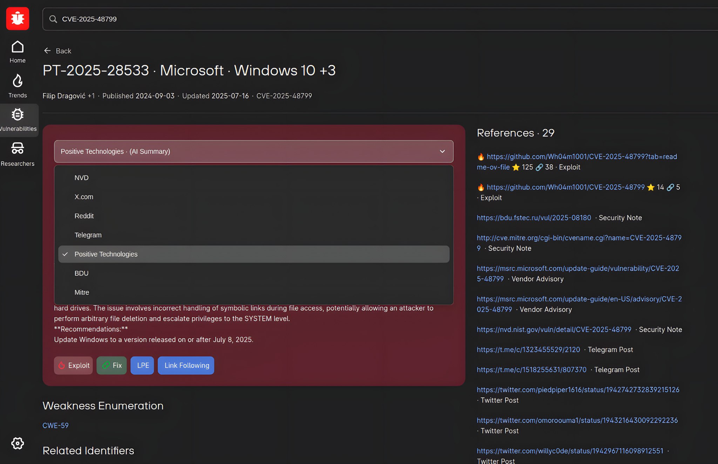This screenshot has width=718, height=464.
Task: Open Telegram post link 1518255631/807370
Action: click(531, 370)
